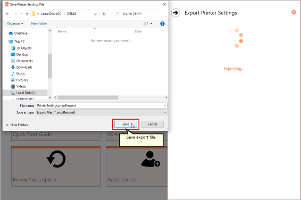Click the File name input field

99,105
